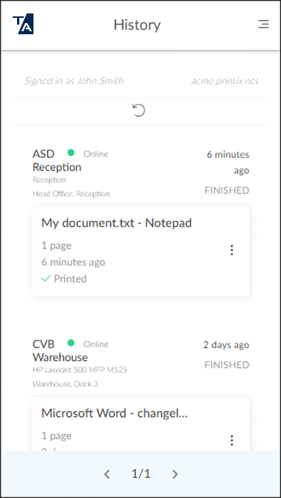This screenshot has height=498, width=281.
Task: Click 'HP LaserJet 500 MFP M525' model text
Action: [80, 370]
